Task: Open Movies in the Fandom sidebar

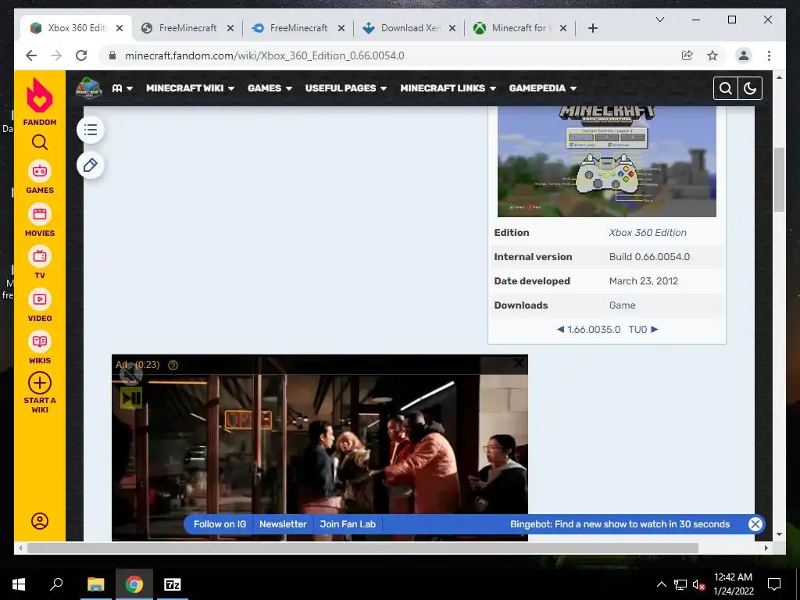Action: point(40,220)
